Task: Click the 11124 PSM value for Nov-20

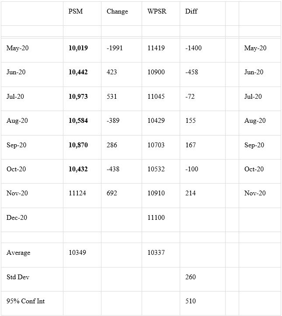Action: click(x=77, y=193)
